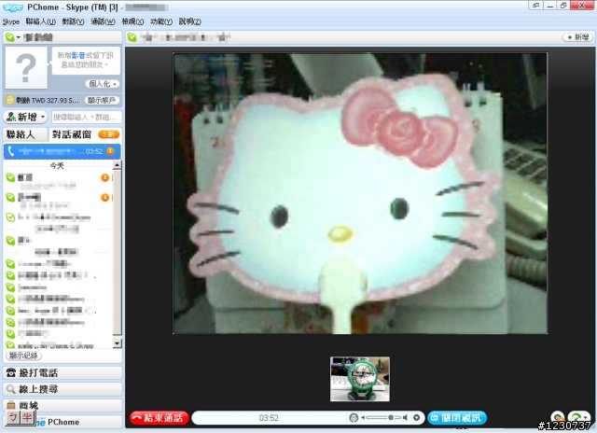Switch to the 聯絡人 tab

pos(25,134)
